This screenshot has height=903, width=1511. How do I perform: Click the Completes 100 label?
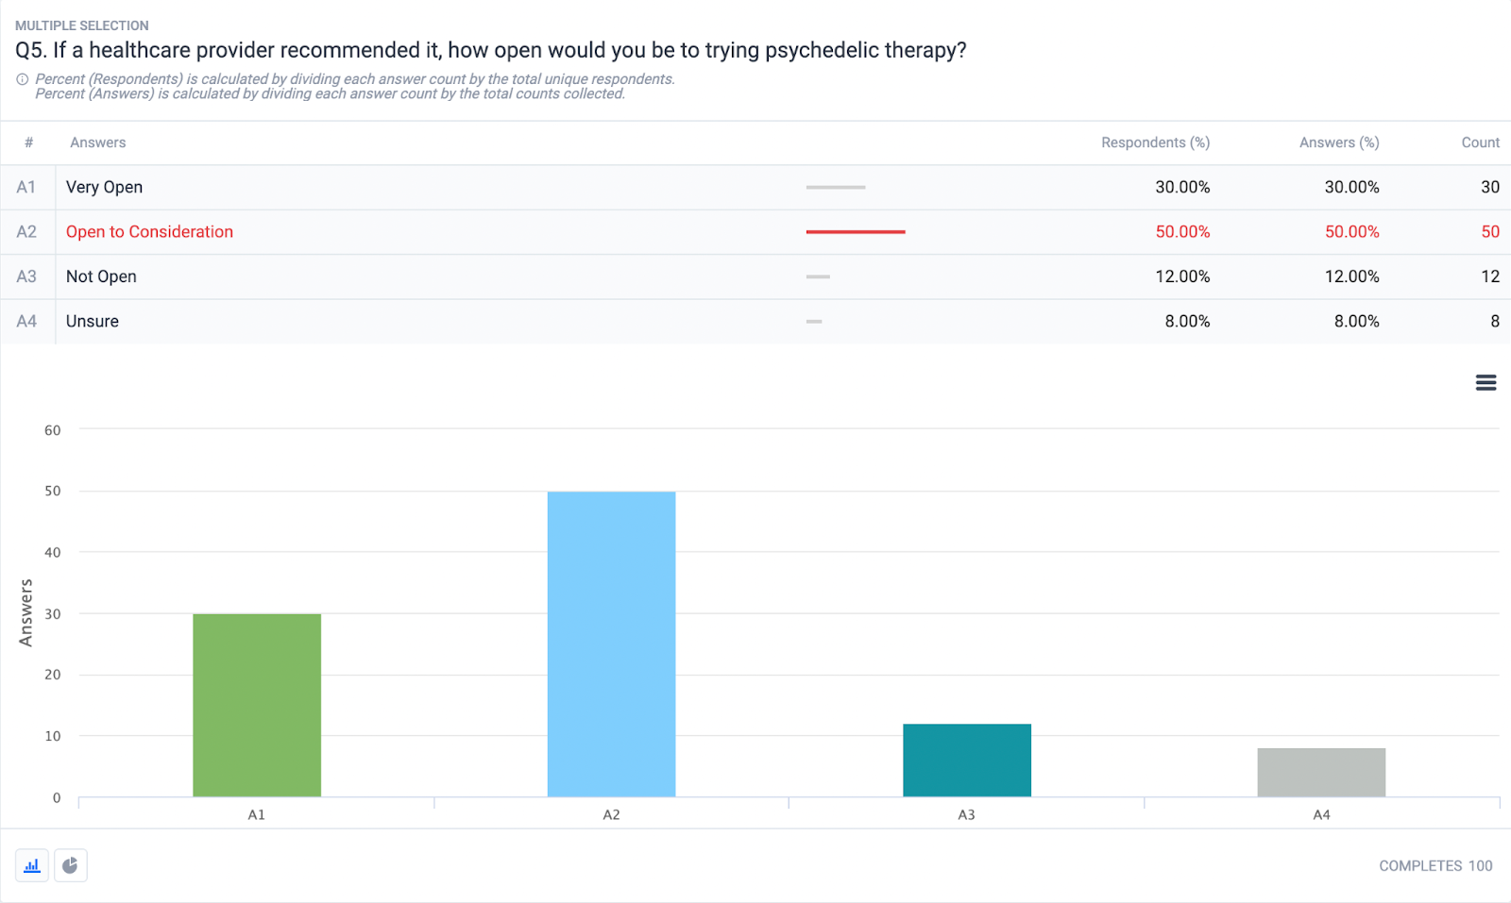(x=1435, y=865)
